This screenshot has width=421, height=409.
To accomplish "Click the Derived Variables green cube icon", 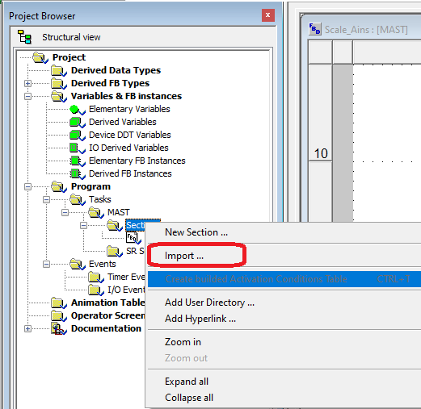I will (x=77, y=123).
